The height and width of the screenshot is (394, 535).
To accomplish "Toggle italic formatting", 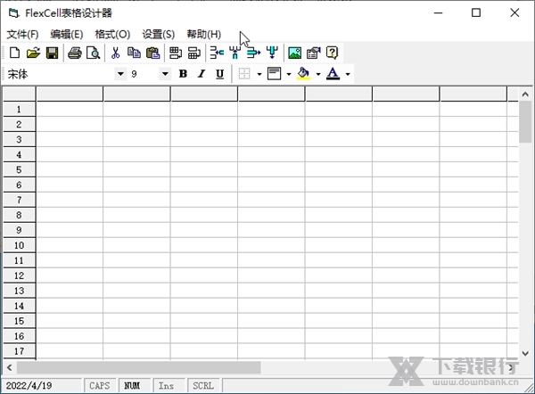I will [202, 74].
